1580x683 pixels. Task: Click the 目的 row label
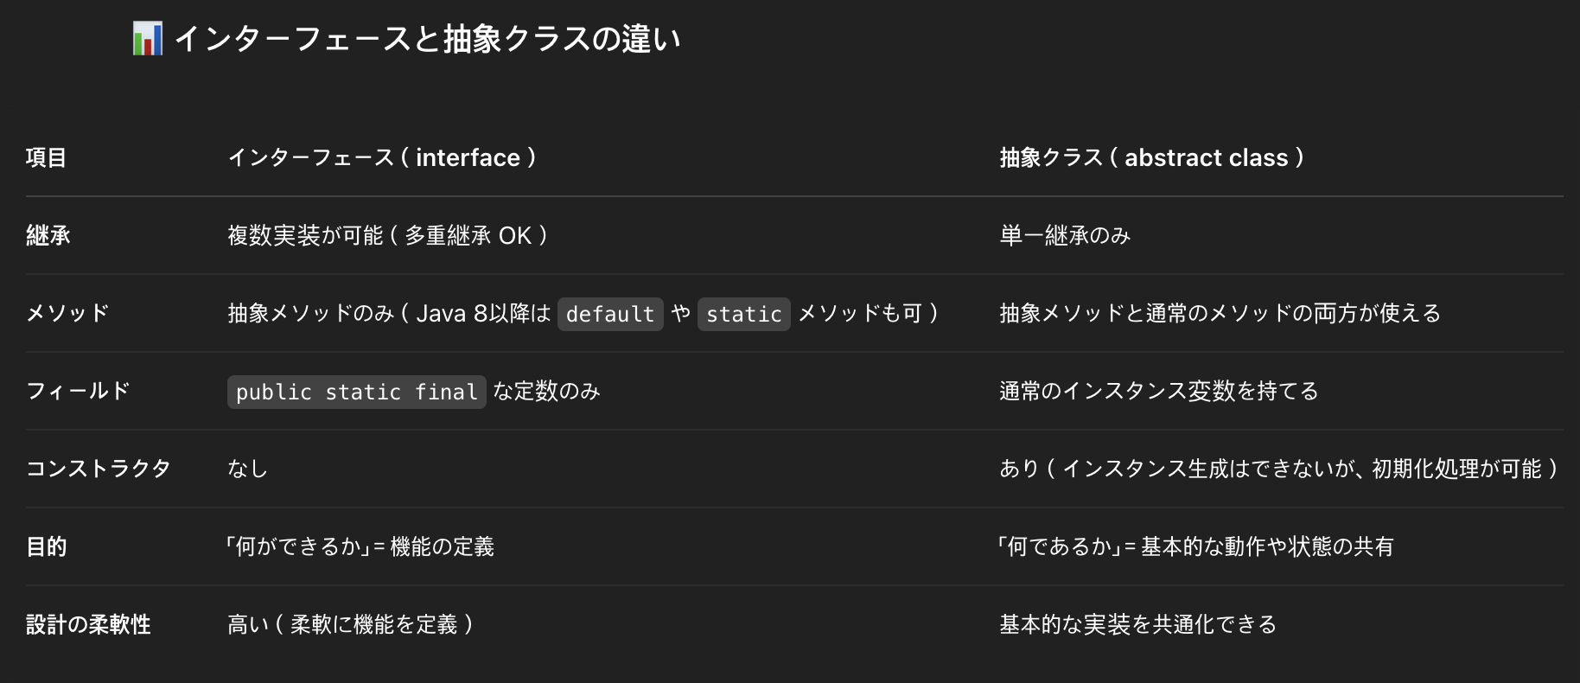tap(47, 546)
